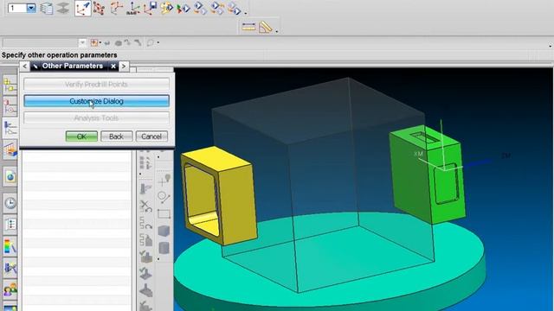Viewport: 554px width, 311px height.
Task: Click the yellow sequence playback icon
Action: pos(167,8)
